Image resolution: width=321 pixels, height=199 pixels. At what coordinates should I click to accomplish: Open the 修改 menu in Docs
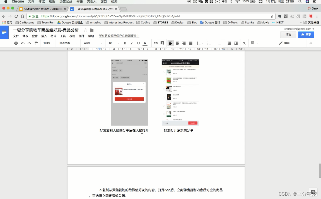click(x=25, y=36)
